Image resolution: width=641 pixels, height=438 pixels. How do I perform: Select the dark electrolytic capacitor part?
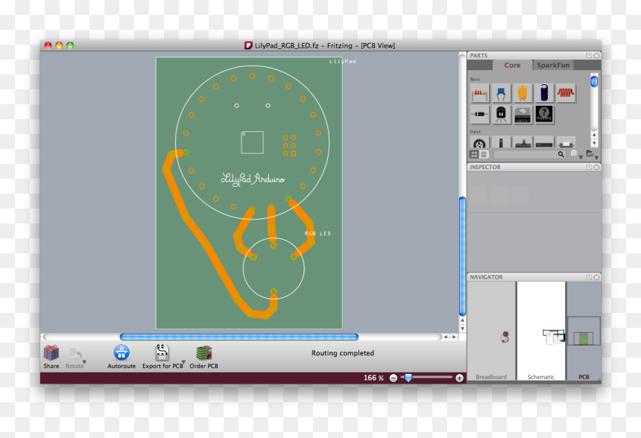(x=544, y=94)
